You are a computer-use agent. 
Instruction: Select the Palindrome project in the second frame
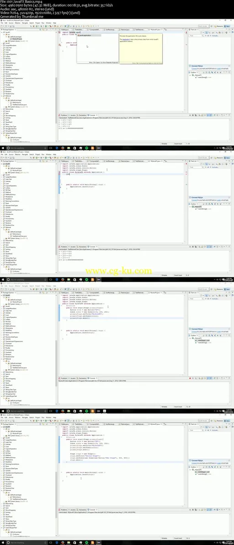coord(9,214)
